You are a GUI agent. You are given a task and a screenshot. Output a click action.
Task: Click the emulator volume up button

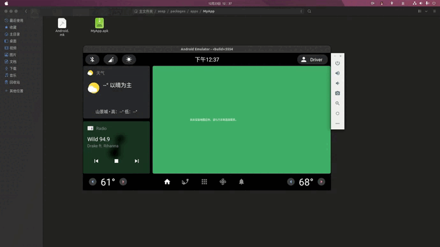[337, 73]
